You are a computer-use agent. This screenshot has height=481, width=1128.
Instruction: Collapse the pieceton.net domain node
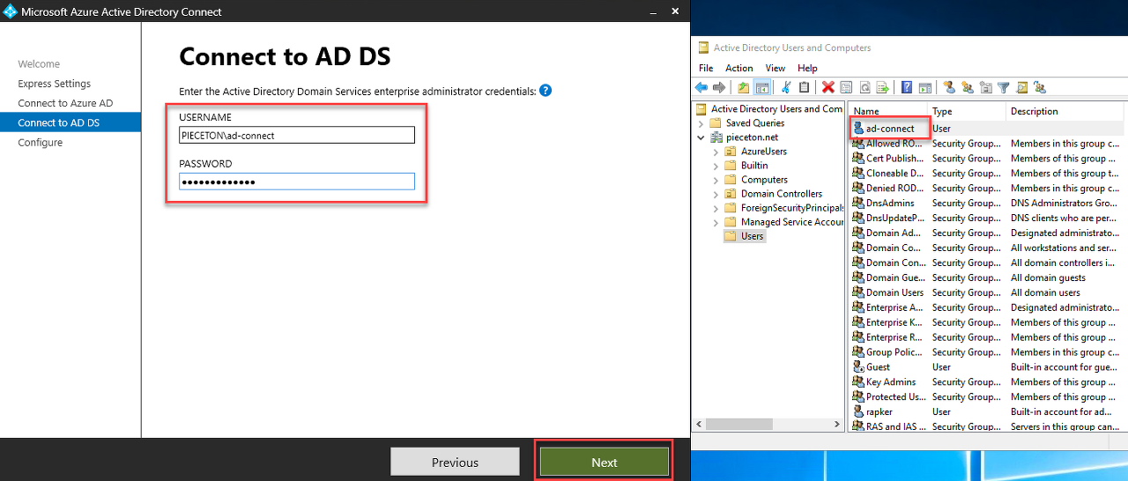click(x=701, y=137)
